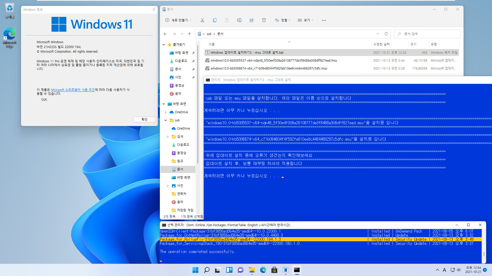Open recent locations chevron in Explorer
The width and height of the screenshot is (492, 276).
[x=182, y=34]
